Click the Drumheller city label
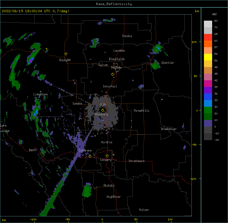Image resolution: width=228 pixels, height=223 pixels. (x=169, y=129)
